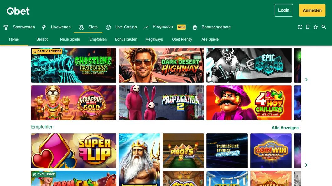Click the Bonusangebote gift icon
The height and width of the screenshot is (186, 332).
coord(195,27)
